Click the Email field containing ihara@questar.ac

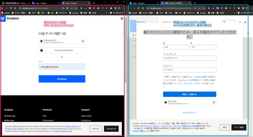click(x=62, y=67)
